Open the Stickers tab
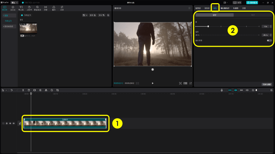Screen dimensions: 275x154 coord(29,8)
